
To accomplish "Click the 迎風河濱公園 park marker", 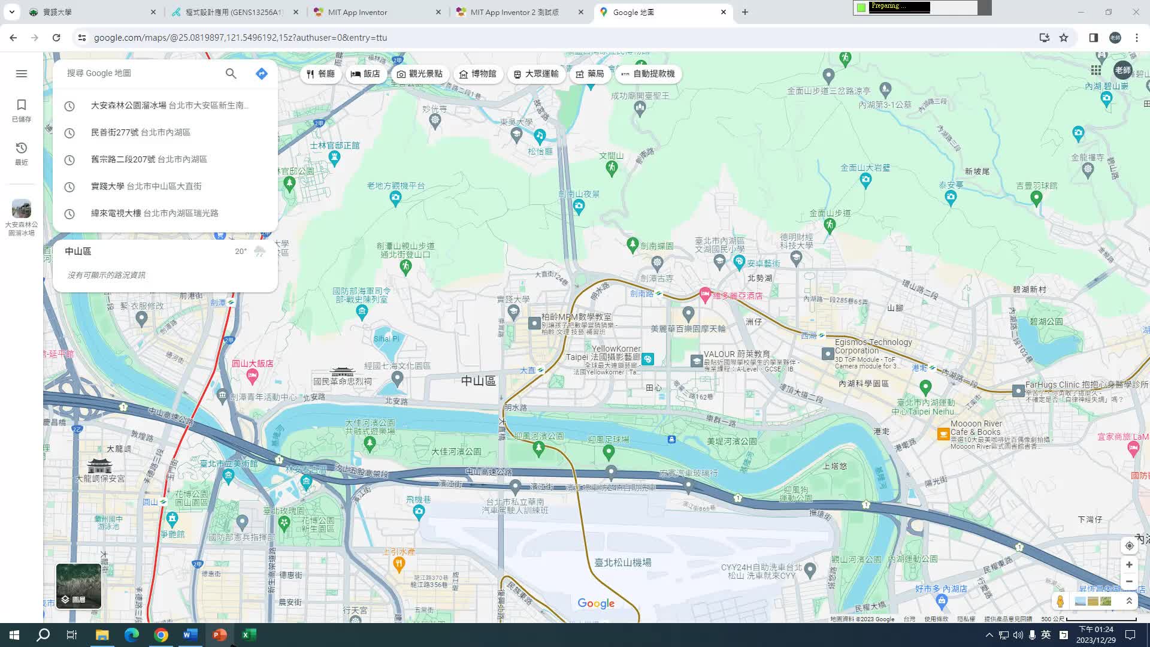I will point(538,449).
